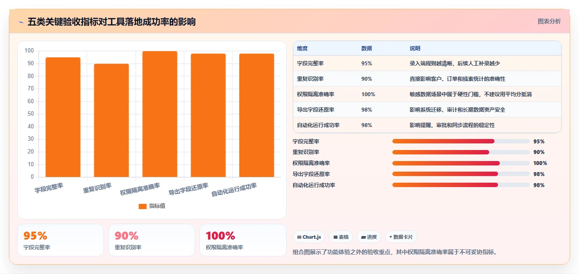Click the 重复识别率 bar in chart
The width and height of the screenshot is (579, 274).
tap(111, 120)
